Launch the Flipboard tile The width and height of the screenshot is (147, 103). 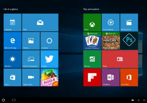(92, 77)
